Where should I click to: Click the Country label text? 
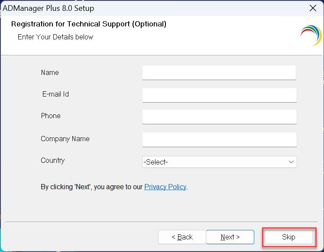coord(53,161)
